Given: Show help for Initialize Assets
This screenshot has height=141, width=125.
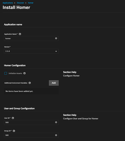Looking at the screenshot, I should coord(24,73).
